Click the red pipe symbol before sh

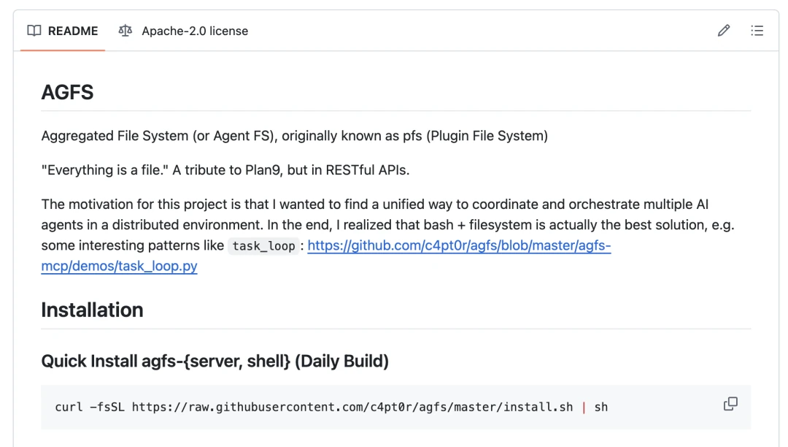click(584, 407)
